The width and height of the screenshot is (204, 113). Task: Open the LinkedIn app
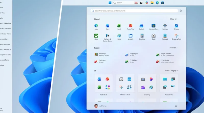(x=131, y=37)
